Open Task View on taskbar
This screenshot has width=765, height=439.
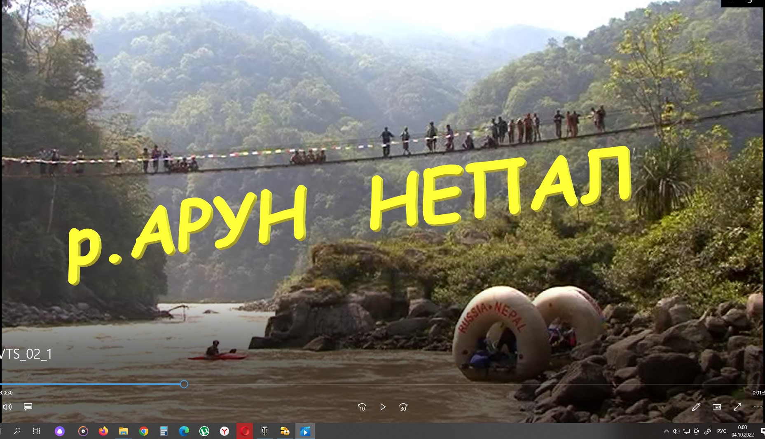point(37,431)
